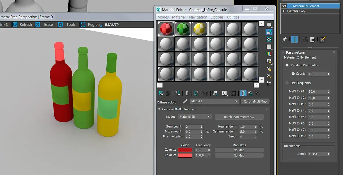Click the render window Refresh icon
The image size is (343, 175).
click(x=22, y=24)
